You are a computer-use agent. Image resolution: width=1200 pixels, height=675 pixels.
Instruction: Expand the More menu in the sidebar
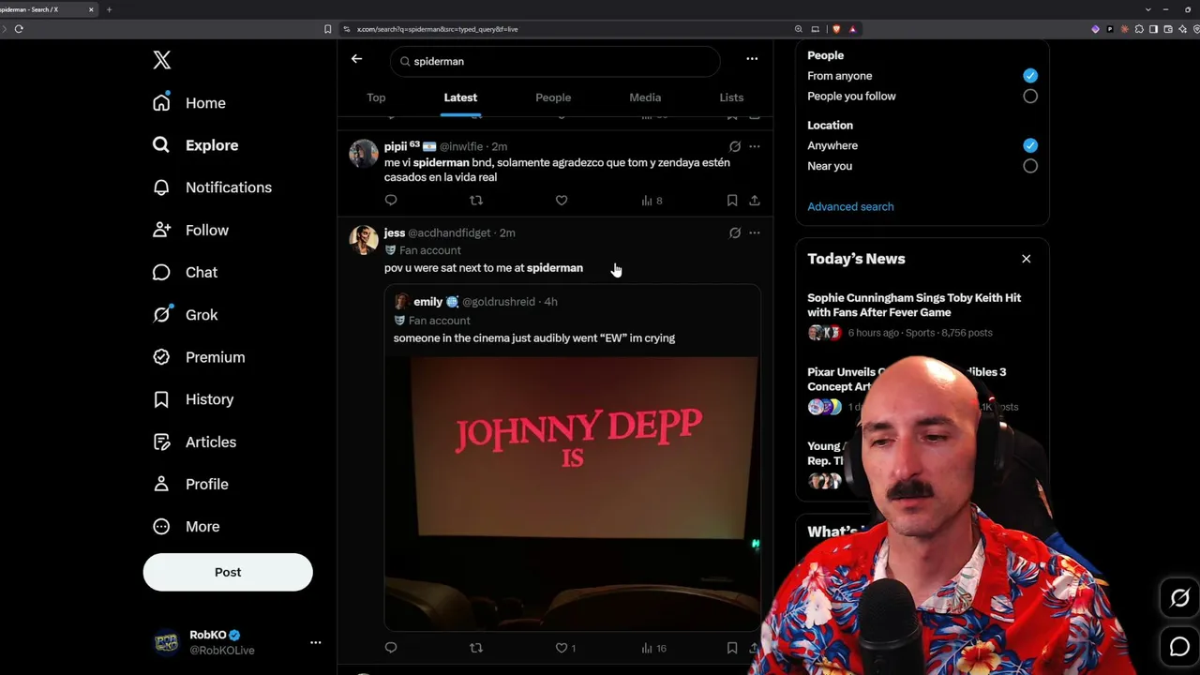pyautogui.click(x=187, y=526)
